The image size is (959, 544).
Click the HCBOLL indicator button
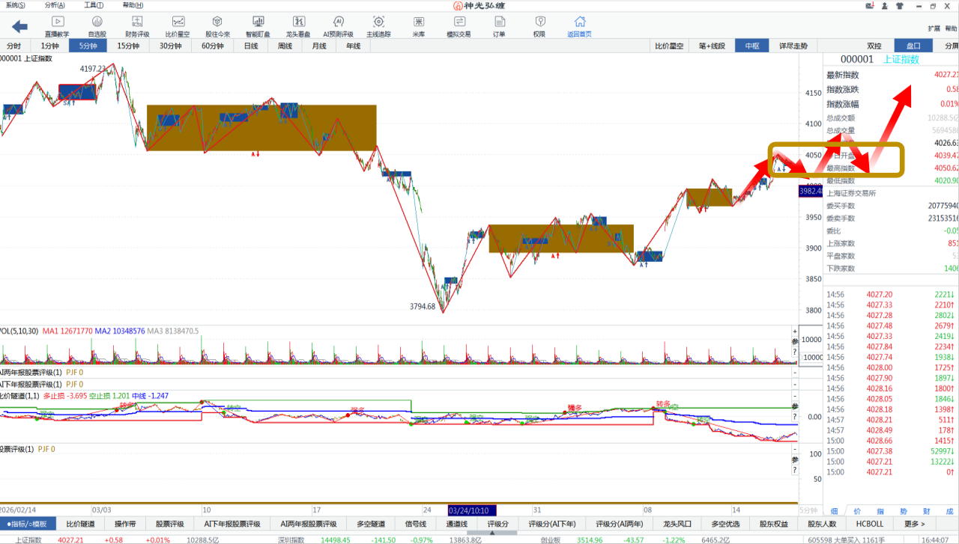point(870,524)
